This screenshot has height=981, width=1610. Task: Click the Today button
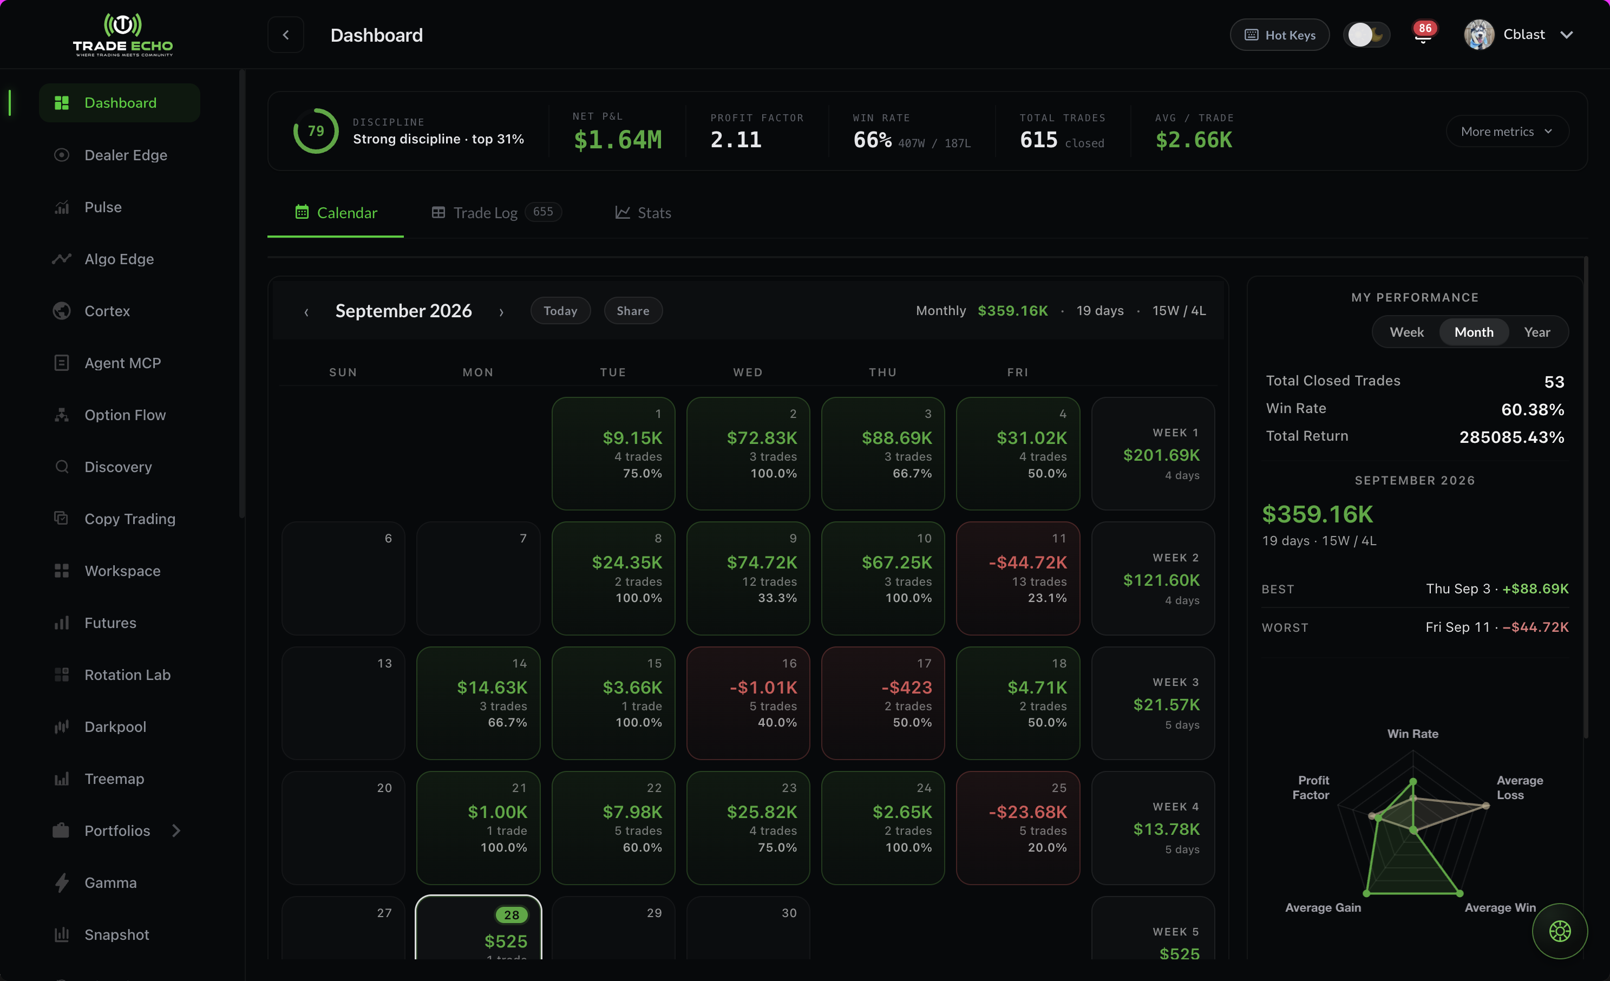pos(561,310)
